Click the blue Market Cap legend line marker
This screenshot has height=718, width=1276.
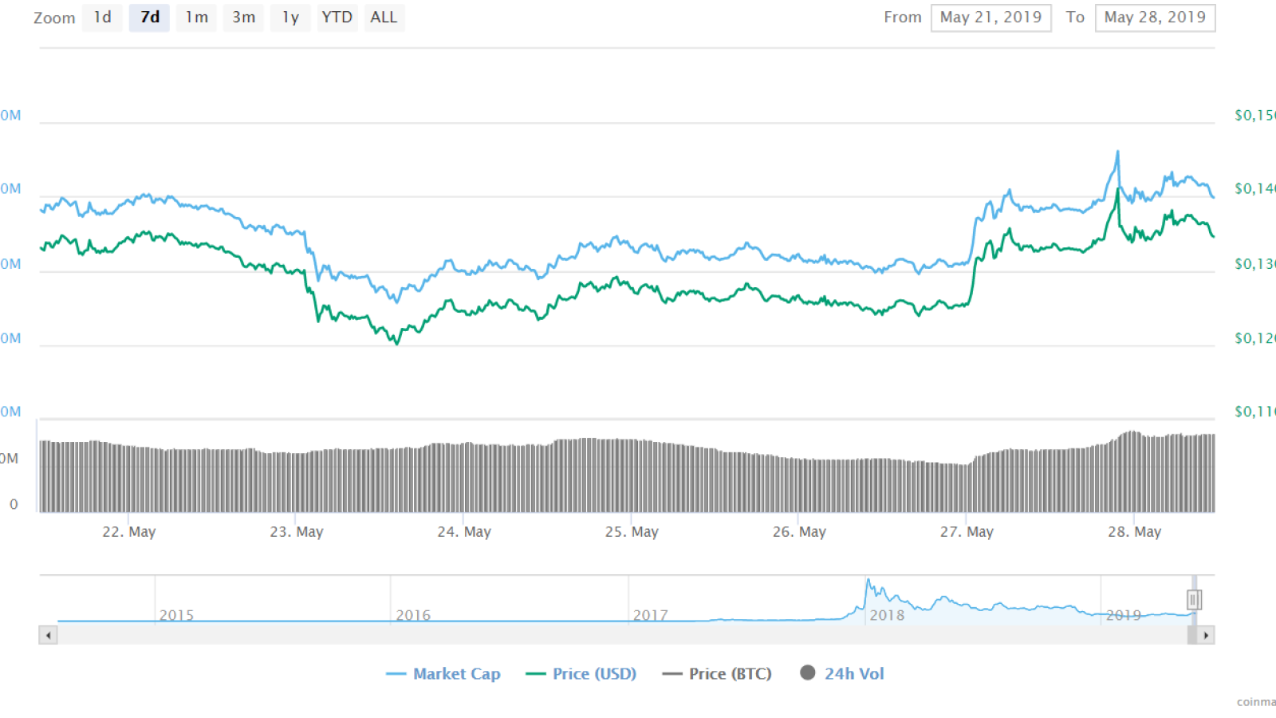click(396, 674)
